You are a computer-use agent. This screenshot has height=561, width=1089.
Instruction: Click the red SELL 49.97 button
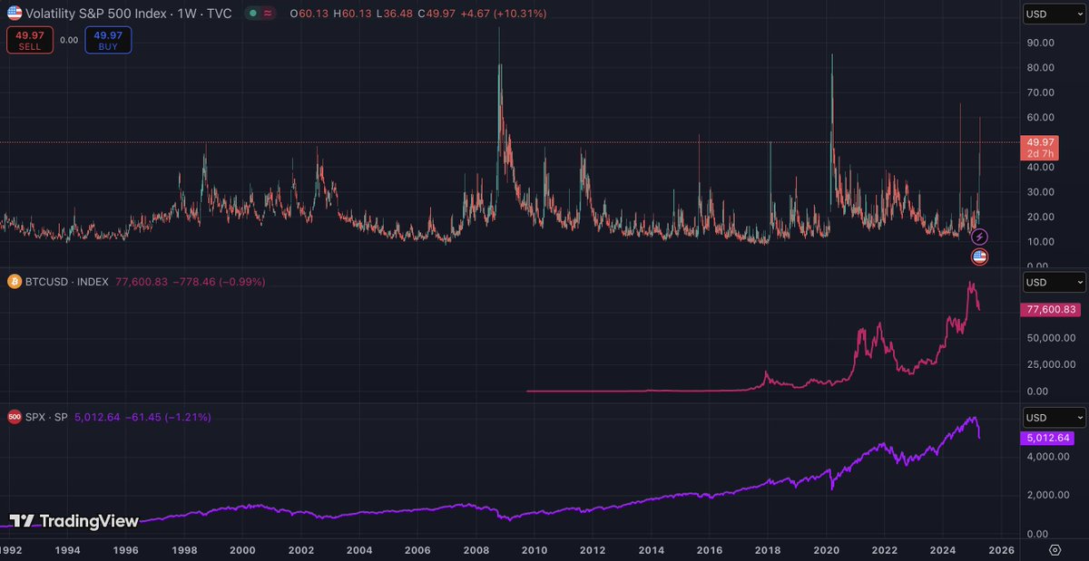click(x=30, y=40)
